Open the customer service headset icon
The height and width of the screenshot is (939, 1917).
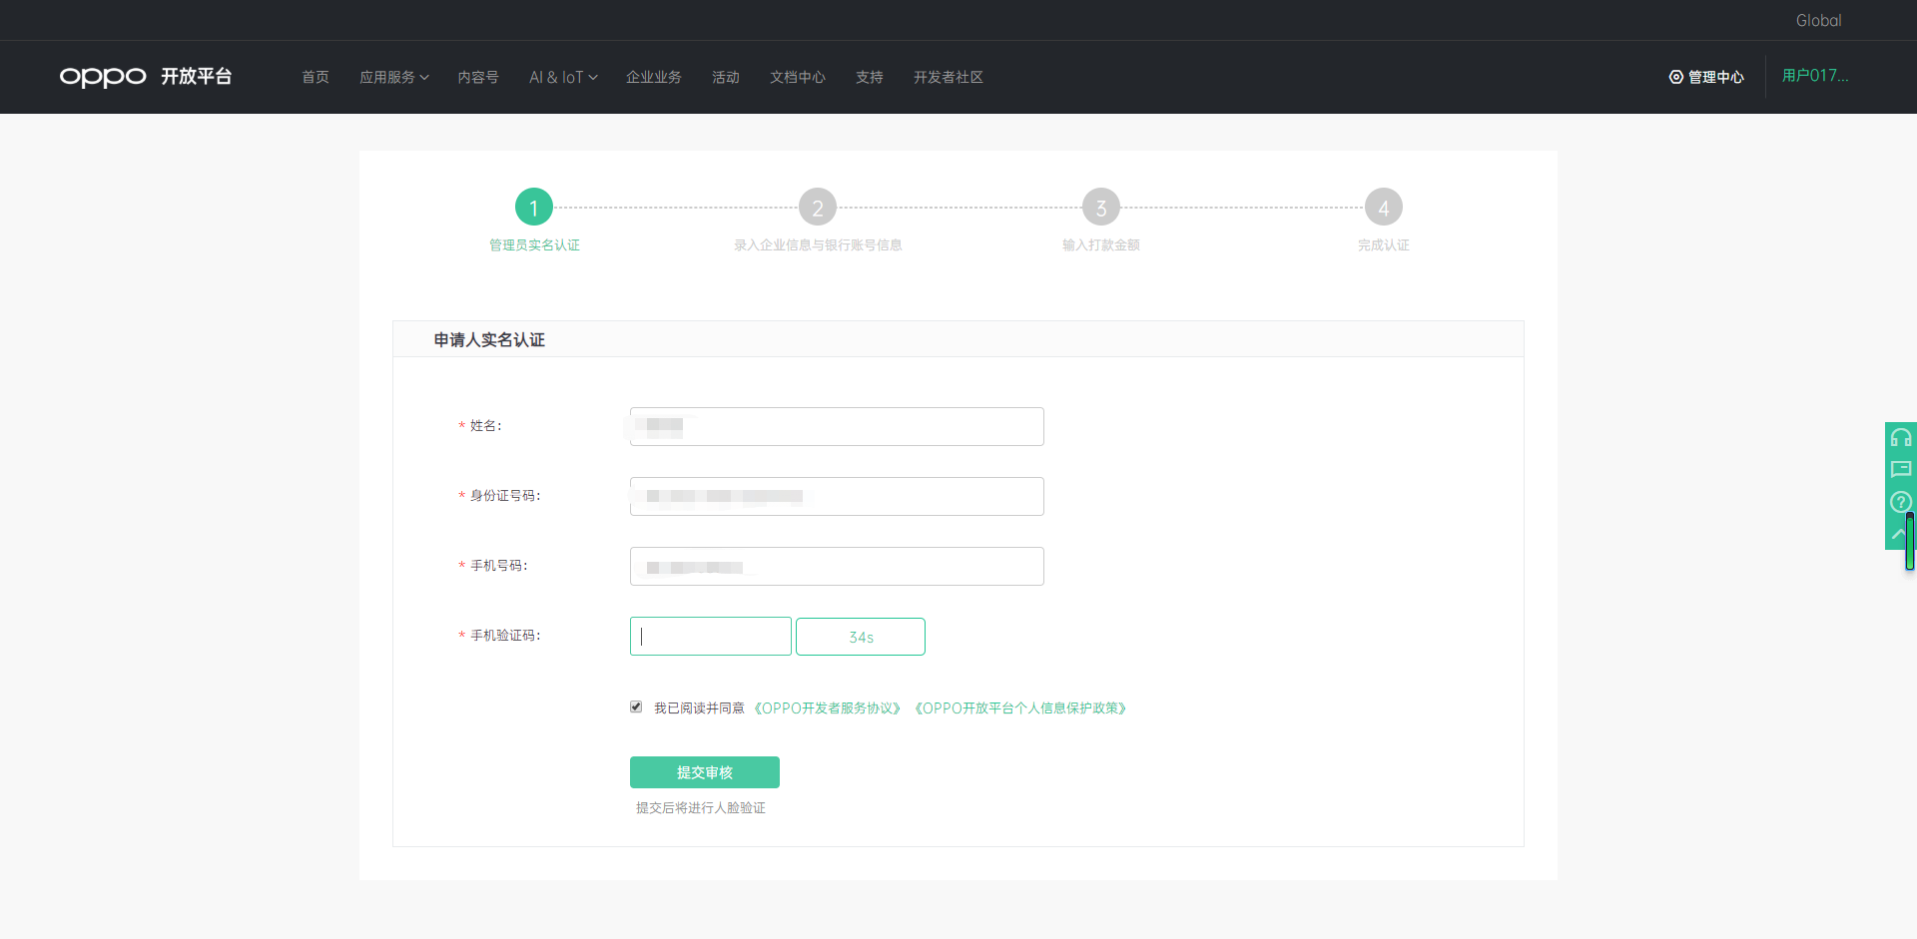1901,438
